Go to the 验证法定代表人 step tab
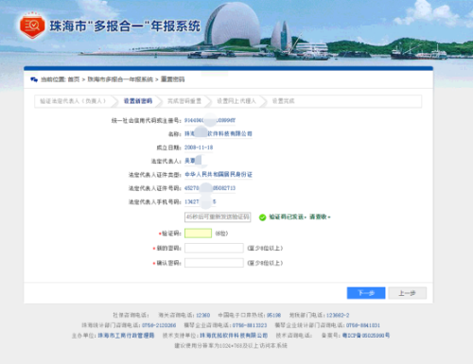 (x=73, y=101)
